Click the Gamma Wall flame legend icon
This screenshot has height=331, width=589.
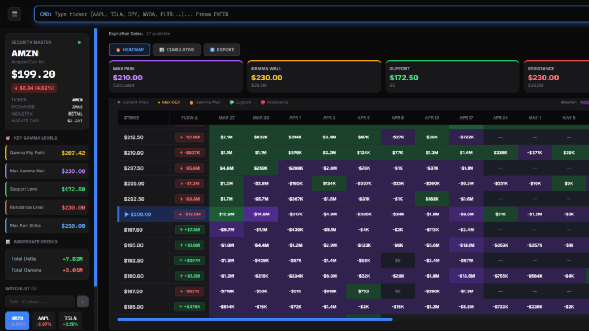pos(191,102)
